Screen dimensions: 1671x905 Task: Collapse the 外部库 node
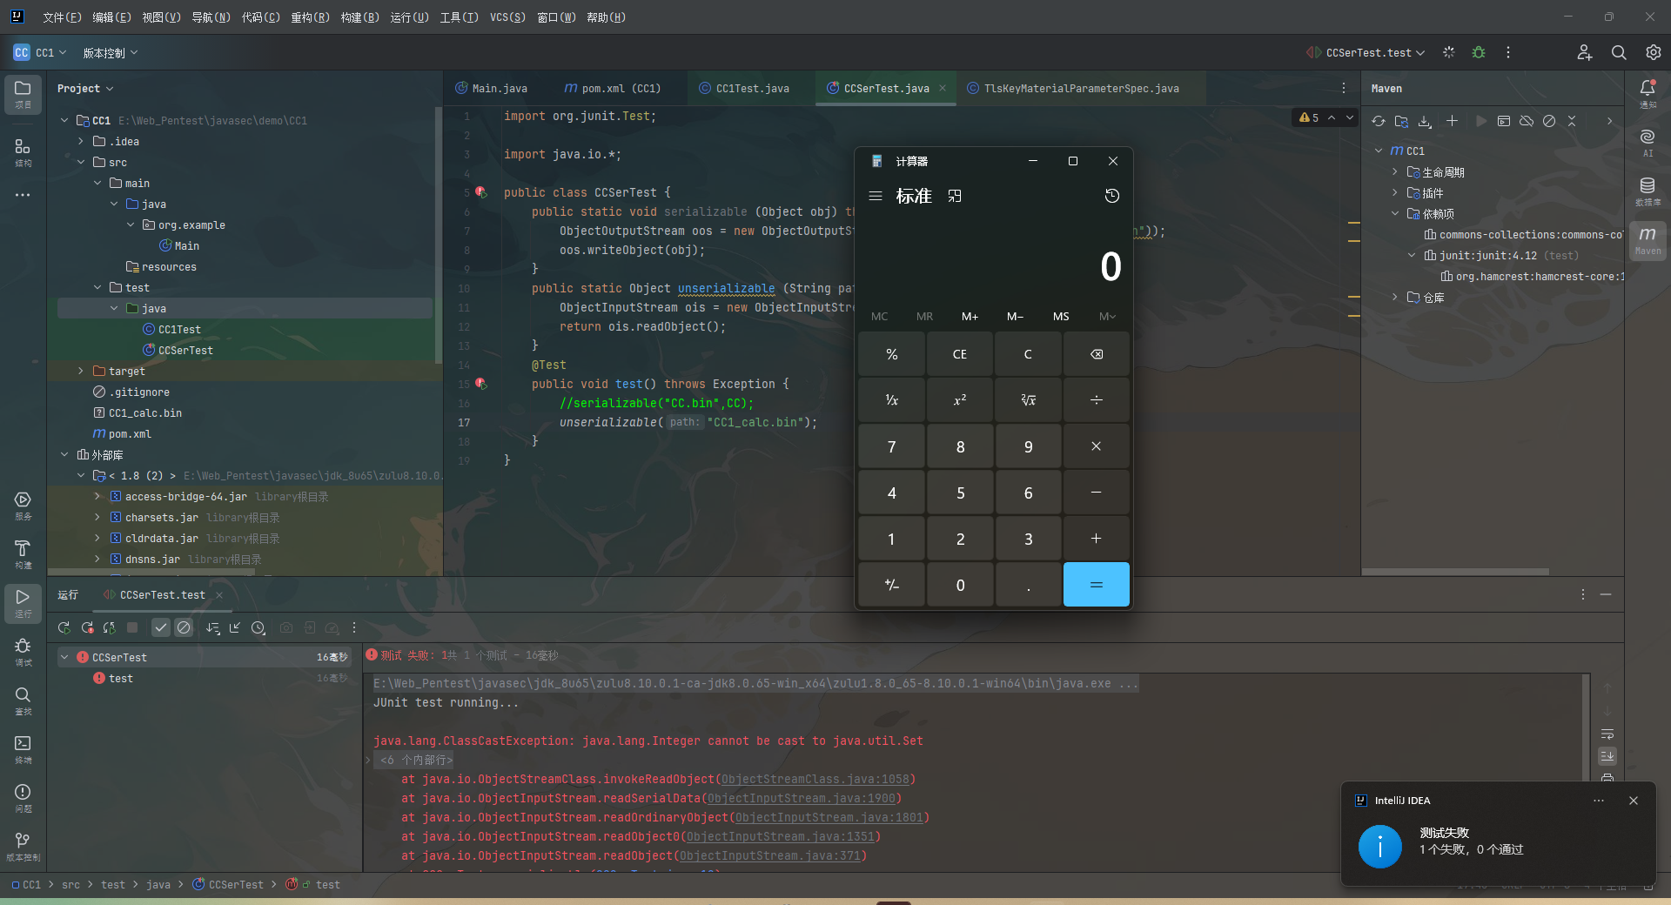pyautogui.click(x=64, y=454)
